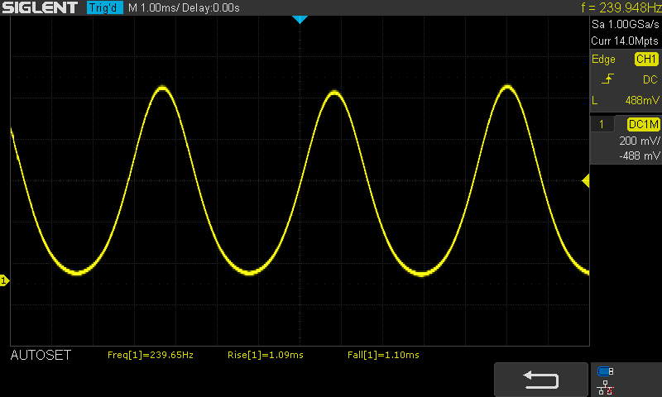Image resolution: width=662 pixels, height=397 pixels.
Task: Click the Trig'd status indicator
Action: 104,7
